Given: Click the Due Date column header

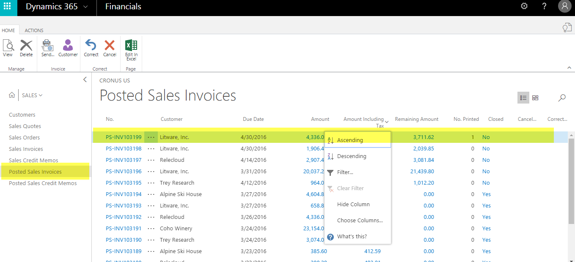Looking at the screenshot, I should (253, 119).
